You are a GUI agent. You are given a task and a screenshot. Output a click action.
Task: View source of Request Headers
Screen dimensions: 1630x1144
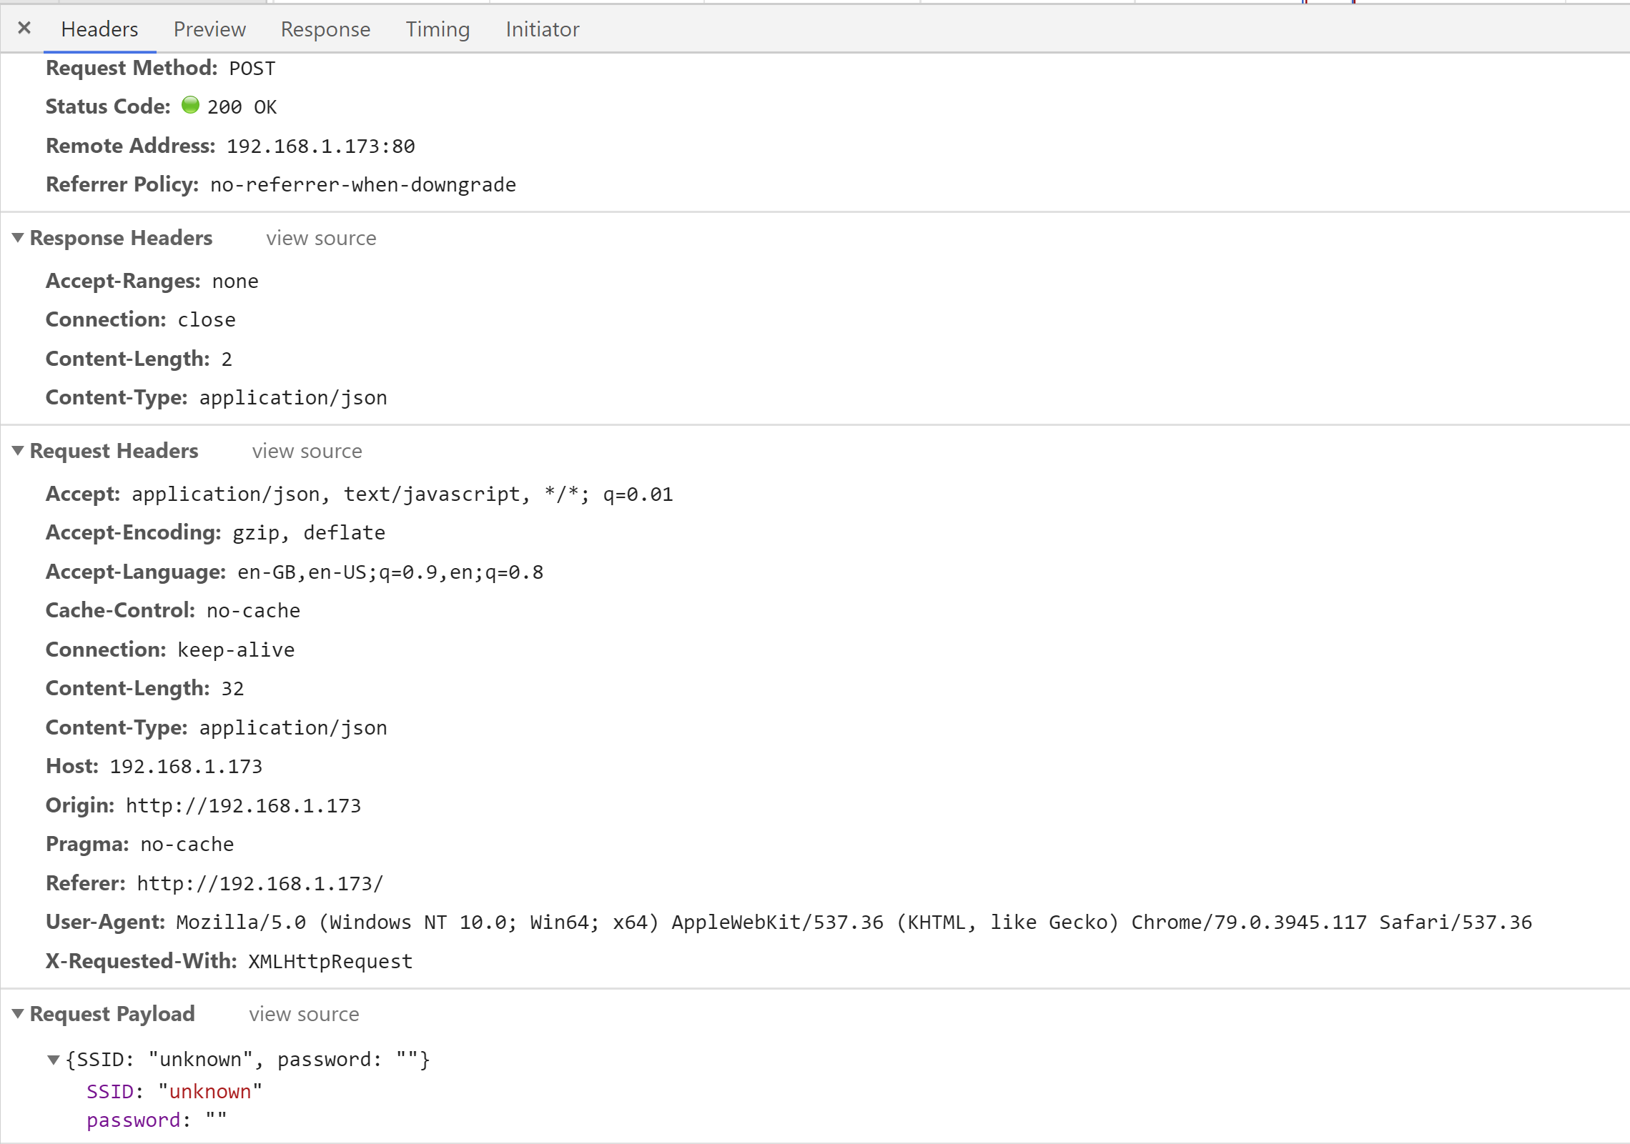306,451
